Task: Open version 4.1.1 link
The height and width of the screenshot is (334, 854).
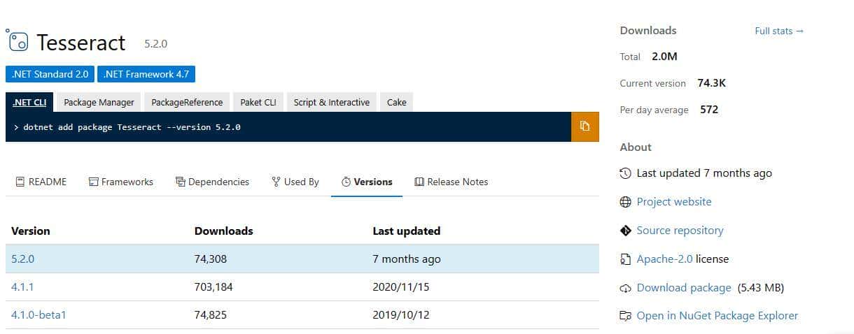Action: click(x=22, y=287)
